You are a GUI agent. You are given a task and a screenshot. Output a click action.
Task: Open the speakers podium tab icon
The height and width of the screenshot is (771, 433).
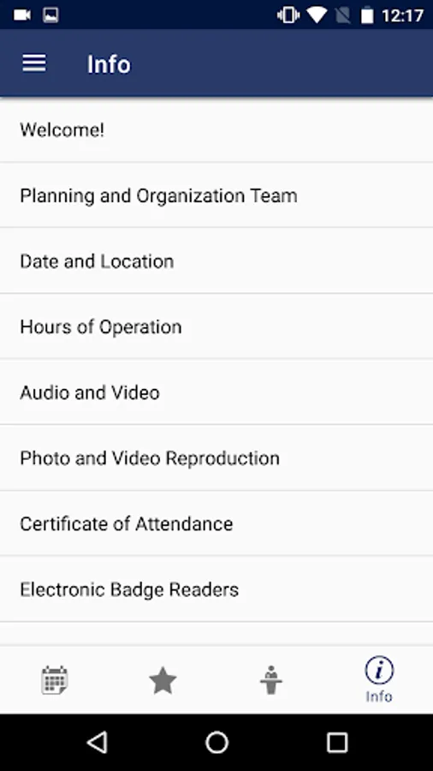(x=271, y=680)
